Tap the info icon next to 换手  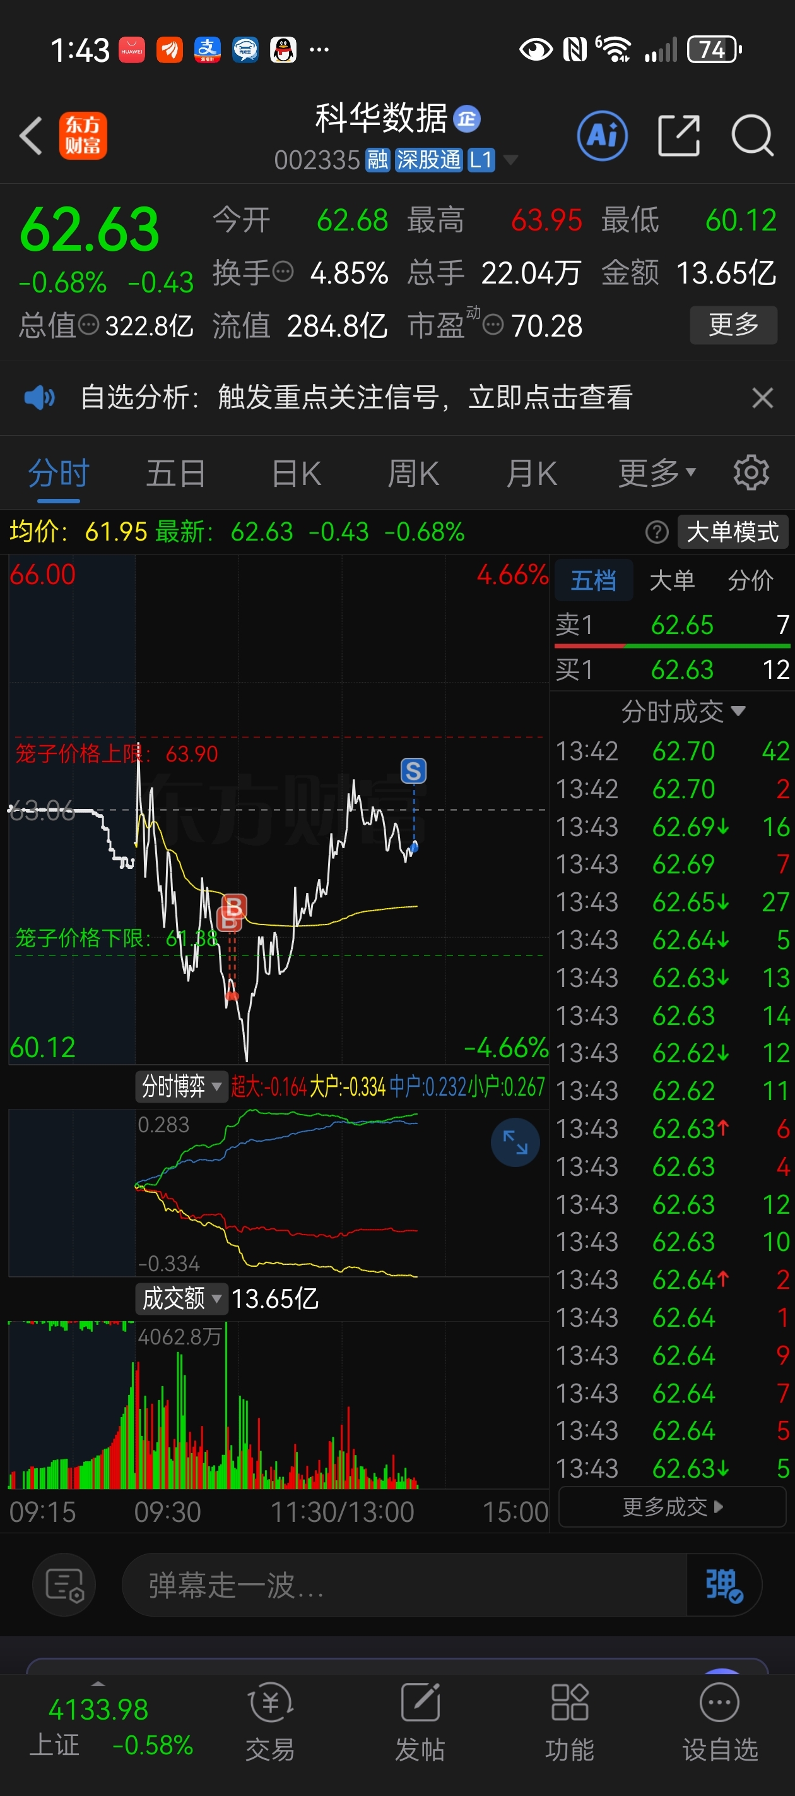point(283,271)
